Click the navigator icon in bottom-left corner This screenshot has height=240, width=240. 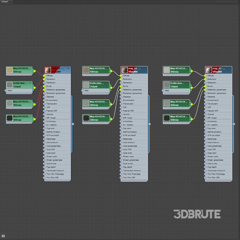(3, 236)
